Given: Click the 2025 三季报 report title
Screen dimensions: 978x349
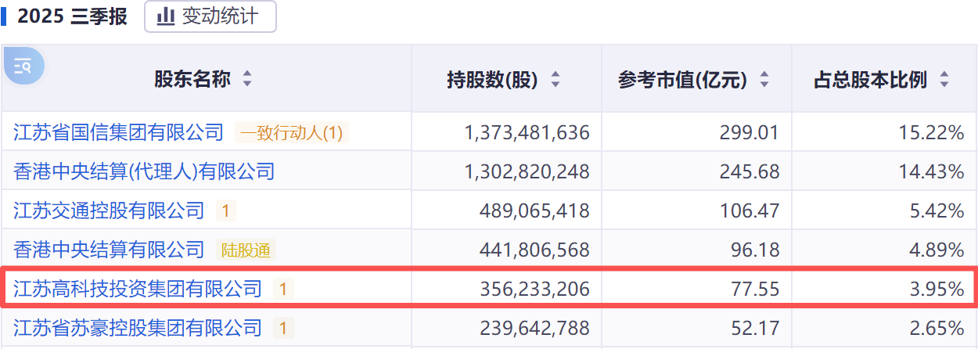Looking at the screenshot, I should tap(72, 16).
